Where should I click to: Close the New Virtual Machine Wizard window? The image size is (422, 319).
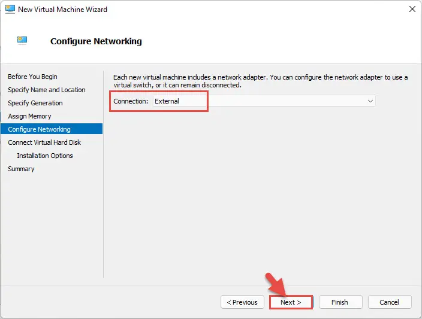point(412,9)
